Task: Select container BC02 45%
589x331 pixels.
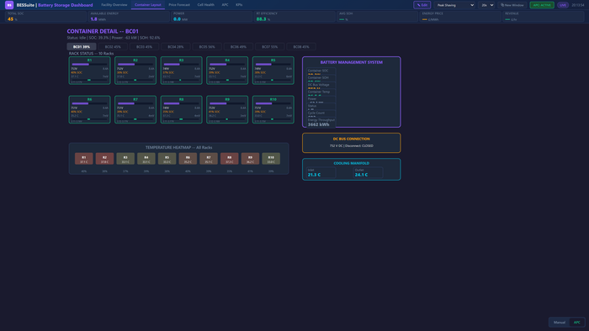Action: tap(113, 47)
